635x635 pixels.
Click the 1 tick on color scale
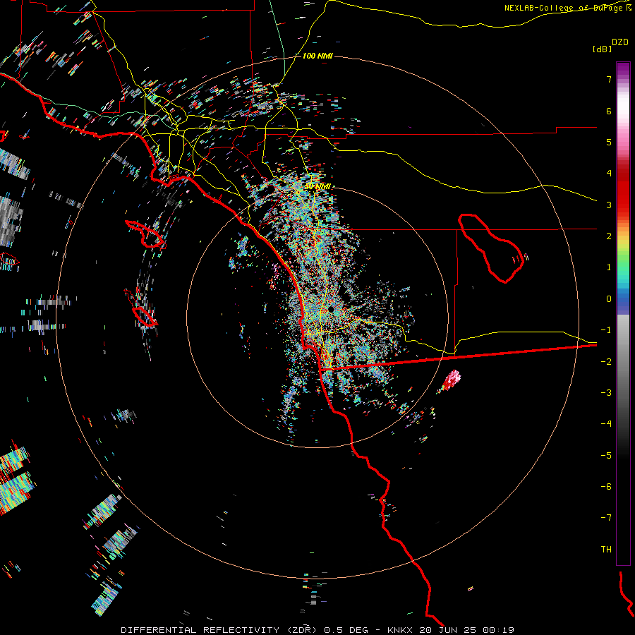coord(609,267)
